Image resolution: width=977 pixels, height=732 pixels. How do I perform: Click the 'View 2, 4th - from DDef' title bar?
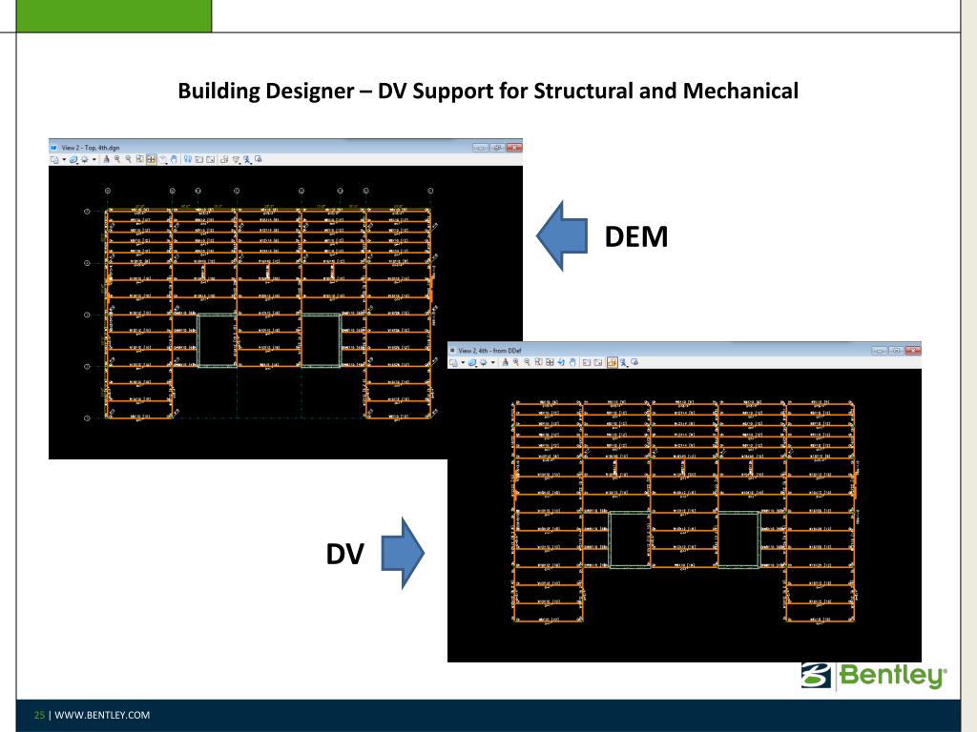684,351
